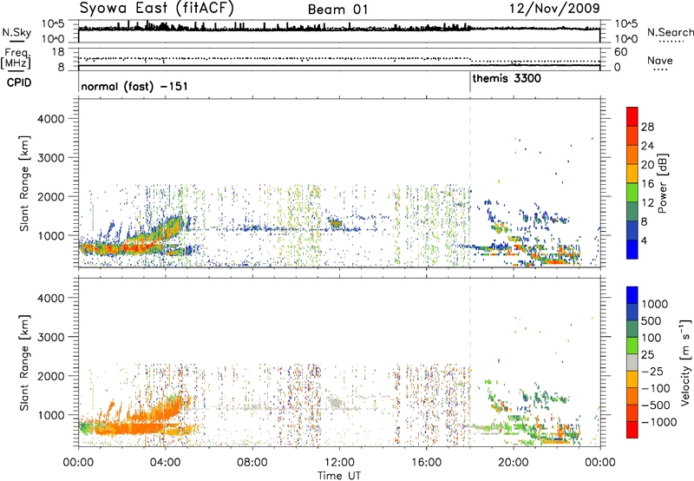Click the "24" Power colorbar tick label
Screen dimensions: 694x481
click(647, 146)
